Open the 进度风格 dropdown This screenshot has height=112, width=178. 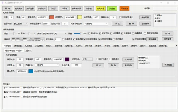click(87, 59)
